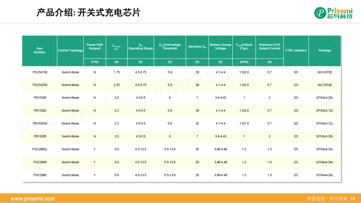This screenshot has height=203, width=361.
Task: Select the 科技创芯·导引未来 footer slogan
Action: (327, 198)
